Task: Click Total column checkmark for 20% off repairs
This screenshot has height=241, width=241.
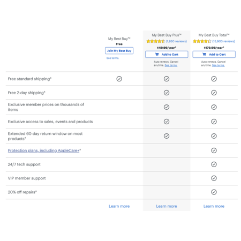Action: pos(214,192)
